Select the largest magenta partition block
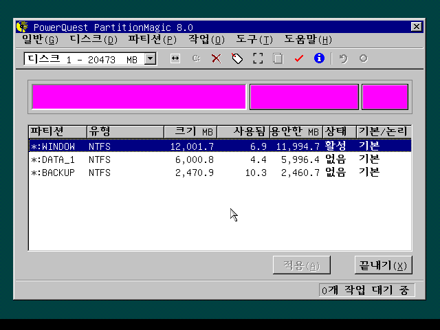 (139, 97)
